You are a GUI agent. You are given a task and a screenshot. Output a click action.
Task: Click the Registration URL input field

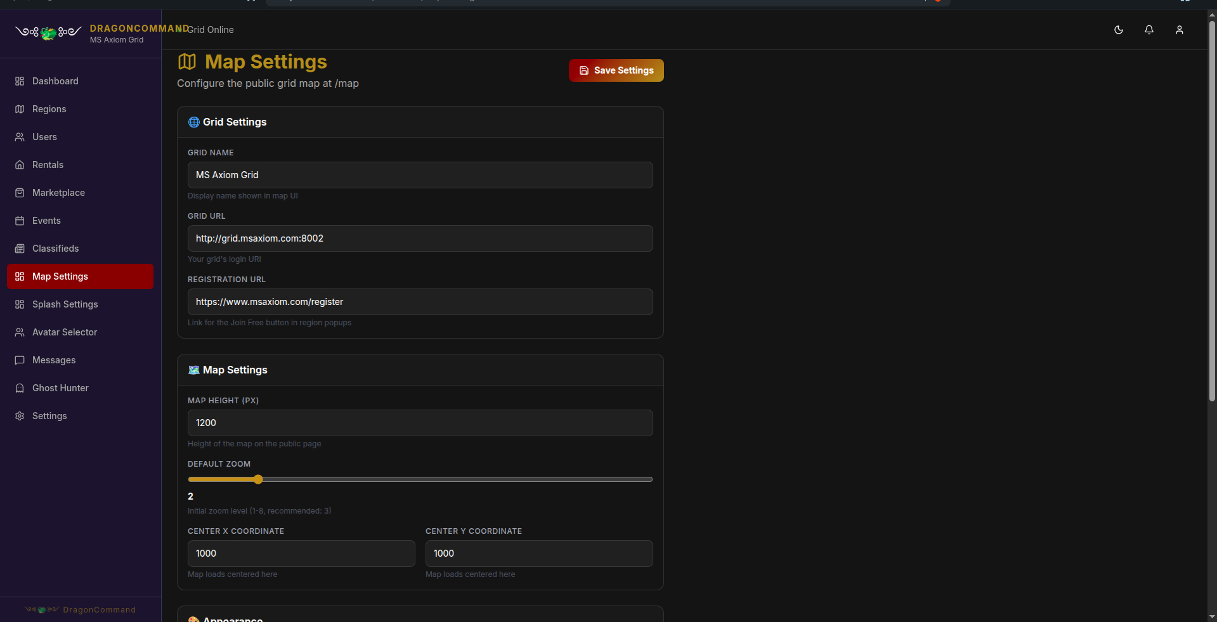[420, 302]
